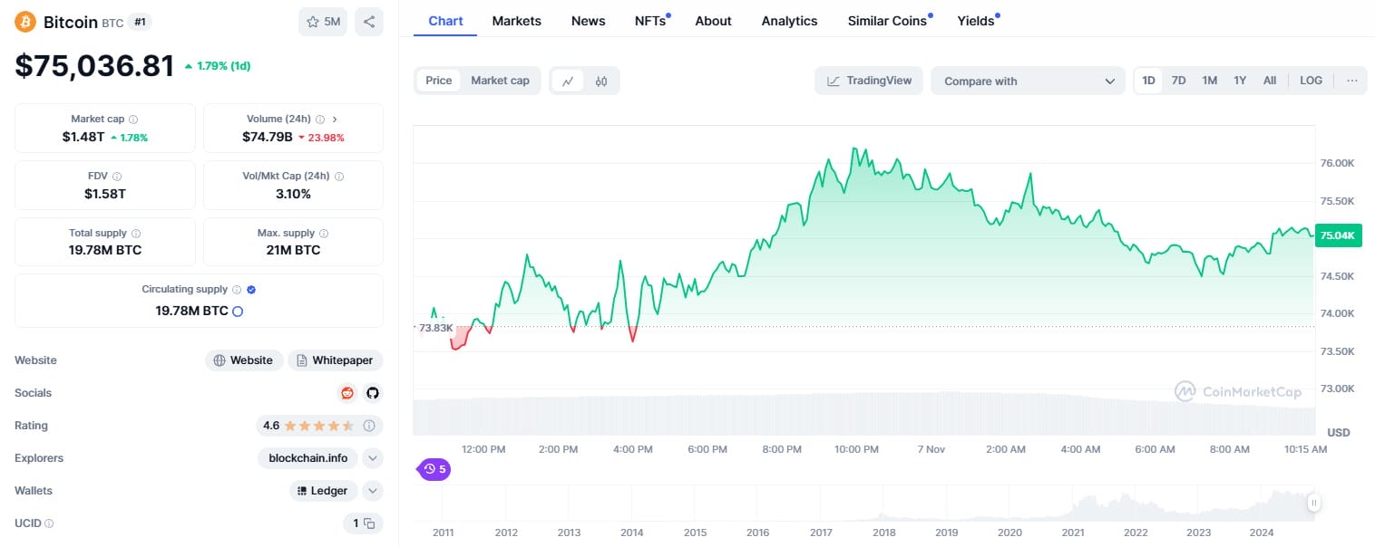
Task: Open the TradingView chart button
Action: point(869,81)
